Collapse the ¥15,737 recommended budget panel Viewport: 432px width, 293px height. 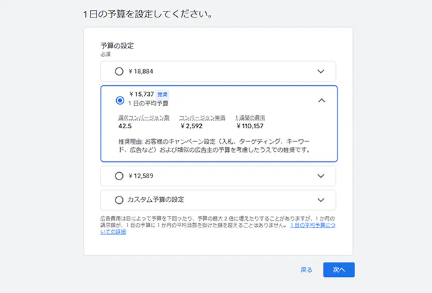click(x=321, y=101)
